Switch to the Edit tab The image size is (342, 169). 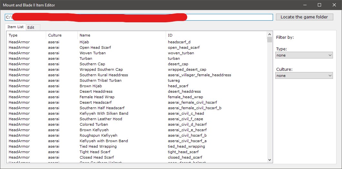[x=31, y=27]
